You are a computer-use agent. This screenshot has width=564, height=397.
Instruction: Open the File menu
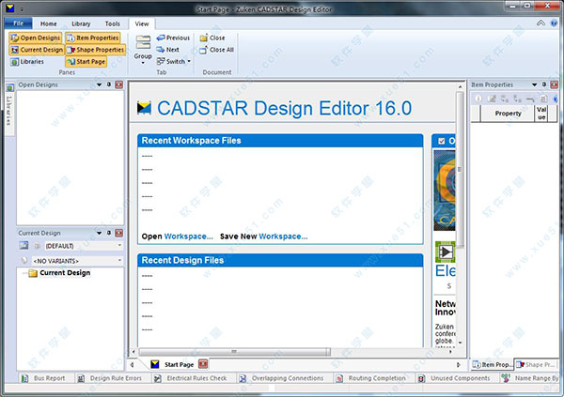point(19,23)
